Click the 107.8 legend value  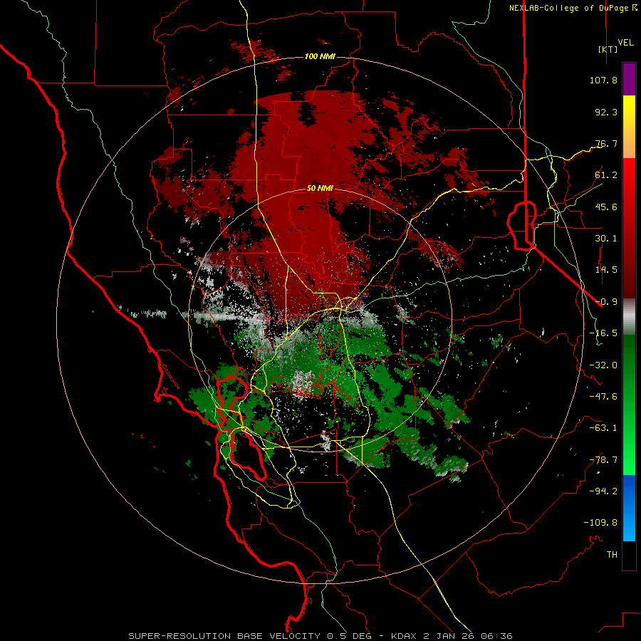point(603,80)
